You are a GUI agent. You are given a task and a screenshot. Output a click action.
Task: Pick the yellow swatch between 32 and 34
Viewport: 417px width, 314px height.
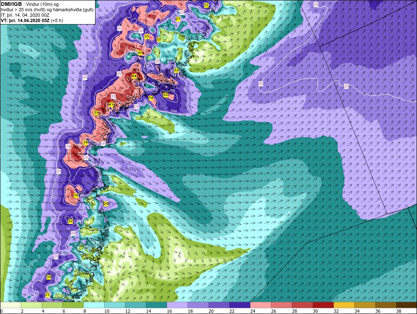click(x=344, y=305)
